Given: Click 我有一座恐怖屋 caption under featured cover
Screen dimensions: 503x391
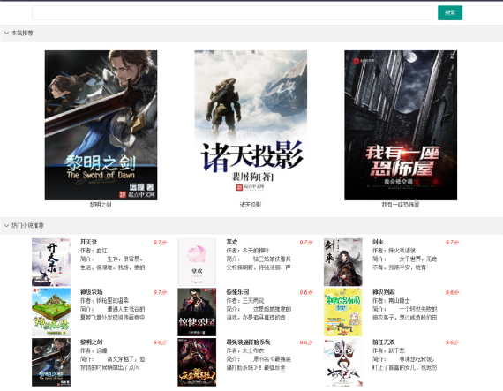Looking at the screenshot, I should click(401, 205).
